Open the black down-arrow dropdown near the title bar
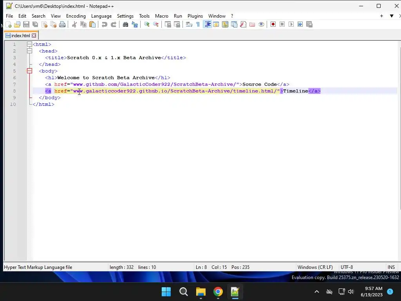 392,16
